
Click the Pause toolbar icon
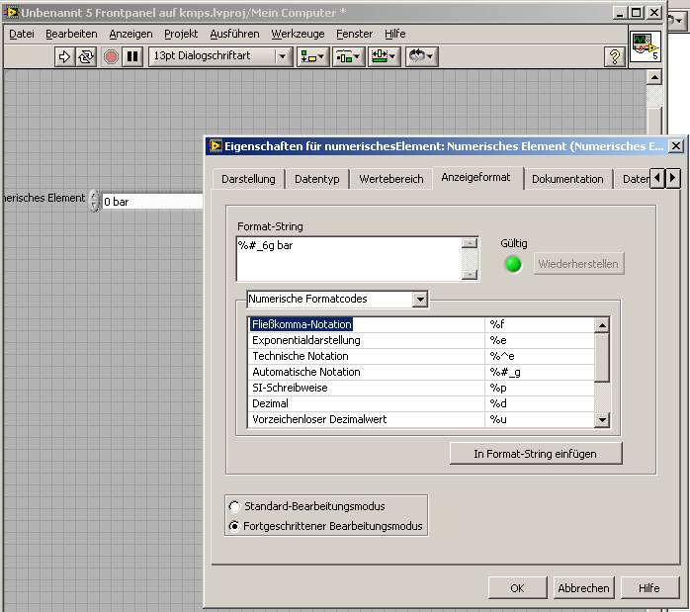pyautogui.click(x=131, y=56)
